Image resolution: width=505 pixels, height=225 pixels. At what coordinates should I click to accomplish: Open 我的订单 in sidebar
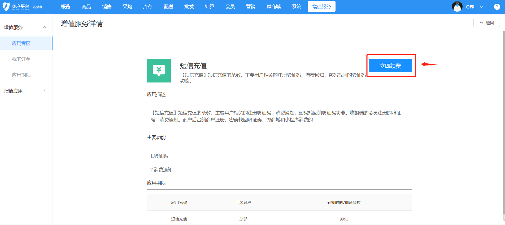click(x=21, y=59)
